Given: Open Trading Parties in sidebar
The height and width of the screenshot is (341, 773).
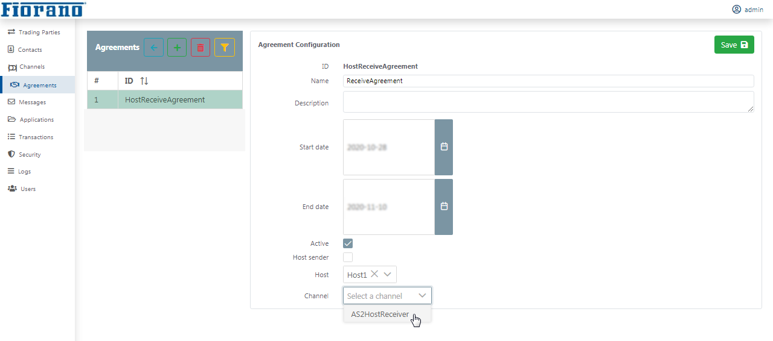Looking at the screenshot, I should point(37,32).
